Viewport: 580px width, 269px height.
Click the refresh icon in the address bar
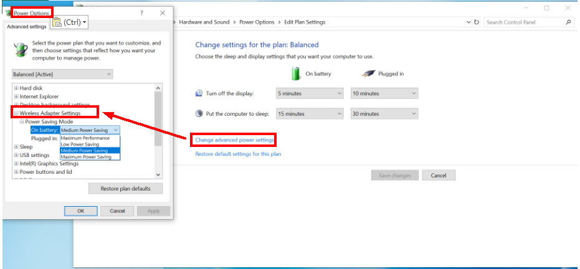477,22
